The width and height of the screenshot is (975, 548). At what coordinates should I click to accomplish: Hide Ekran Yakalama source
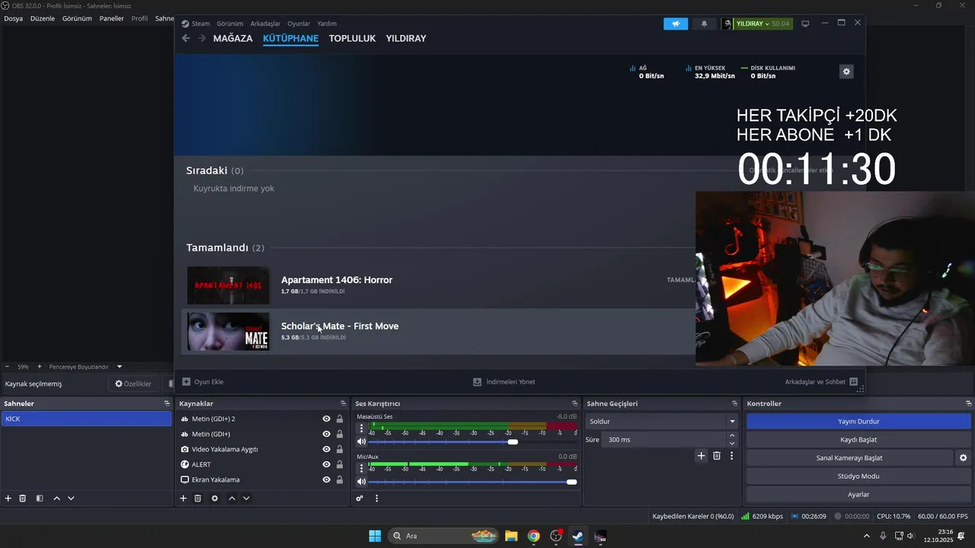327,479
